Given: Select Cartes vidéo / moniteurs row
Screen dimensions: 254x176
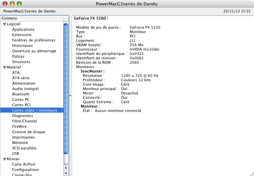Looking at the screenshot, I should [32, 110].
